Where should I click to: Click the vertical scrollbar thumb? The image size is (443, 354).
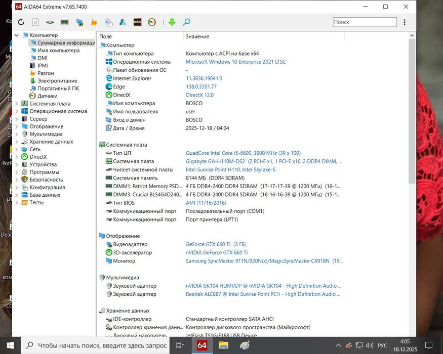(412, 111)
